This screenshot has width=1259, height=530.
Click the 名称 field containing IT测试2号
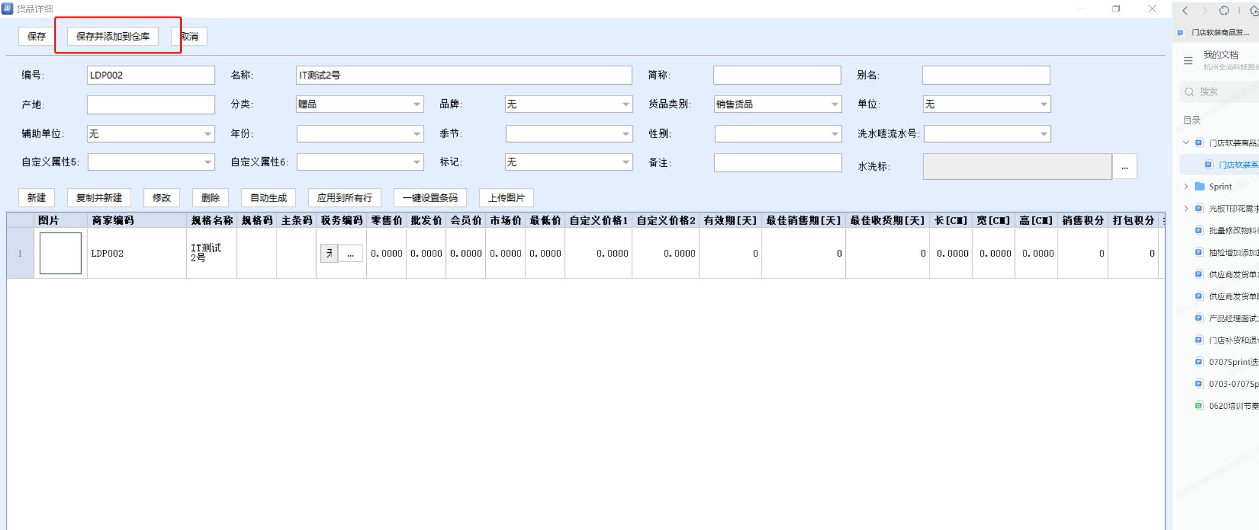463,76
